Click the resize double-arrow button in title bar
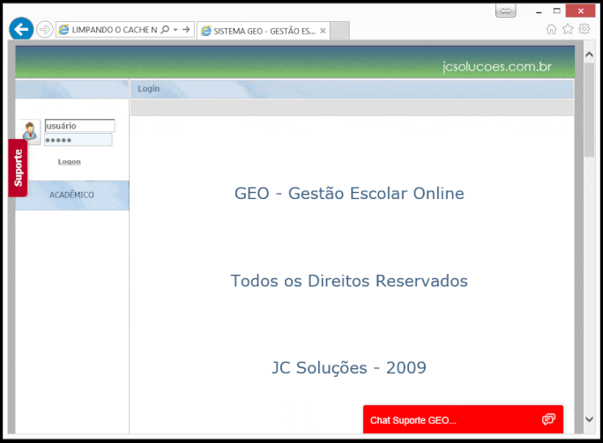This screenshot has height=443, width=603. [506, 11]
